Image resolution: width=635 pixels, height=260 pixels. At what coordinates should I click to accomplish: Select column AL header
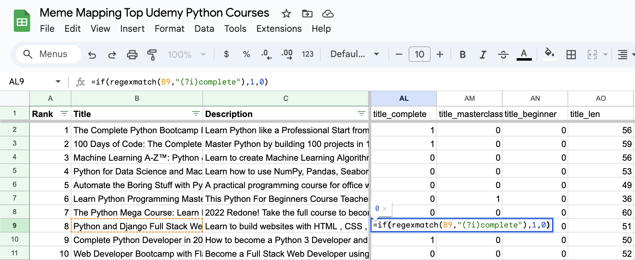click(x=404, y=98)
